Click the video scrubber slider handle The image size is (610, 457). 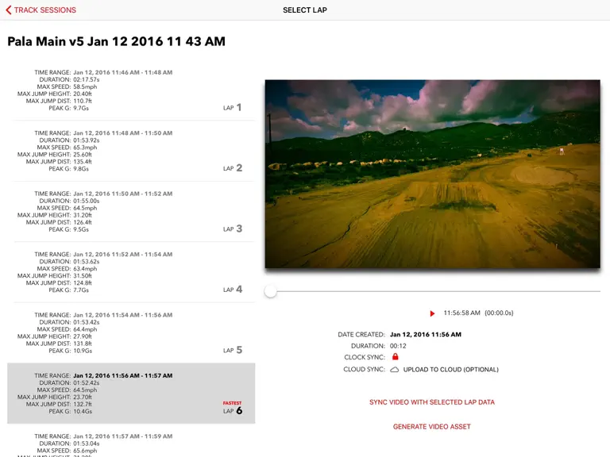point(270,291)
